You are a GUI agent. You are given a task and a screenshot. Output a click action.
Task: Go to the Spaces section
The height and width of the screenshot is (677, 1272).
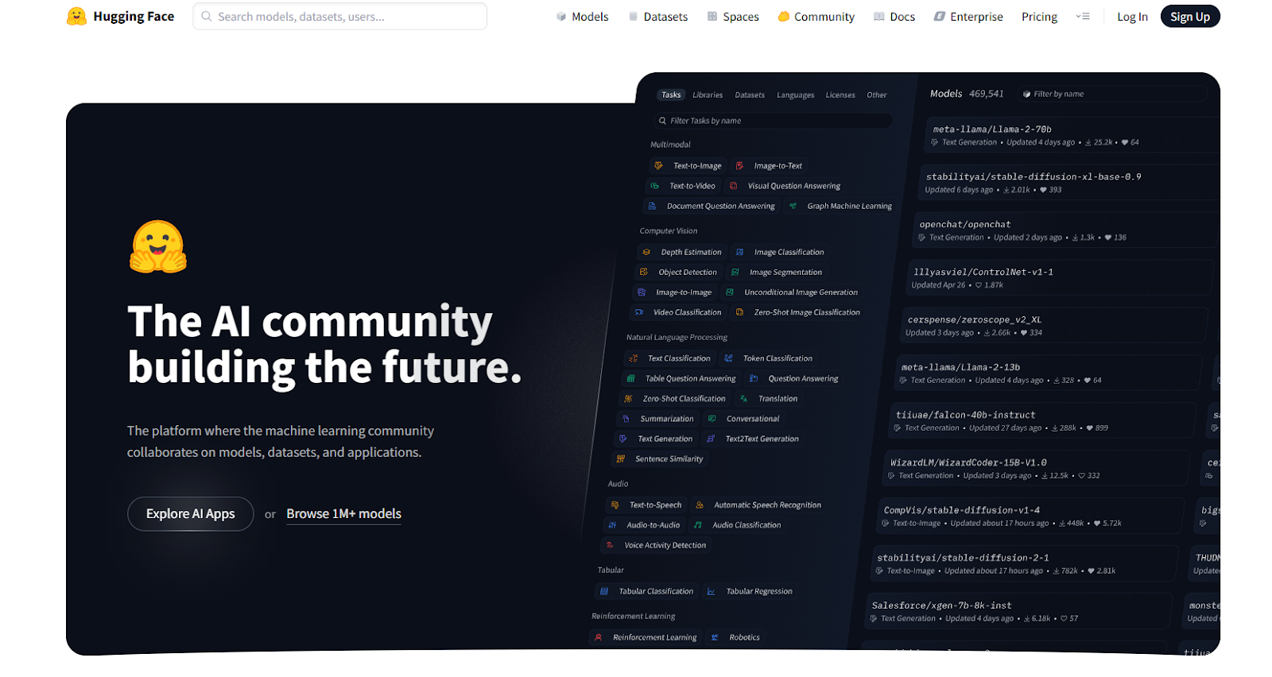(x=740, y=17)
